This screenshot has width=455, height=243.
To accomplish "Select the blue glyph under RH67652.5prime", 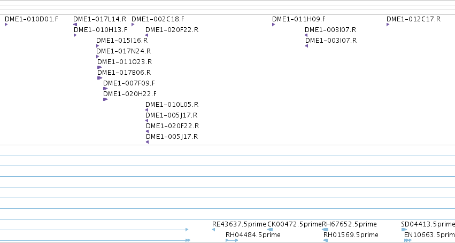I will click(325, 230).
